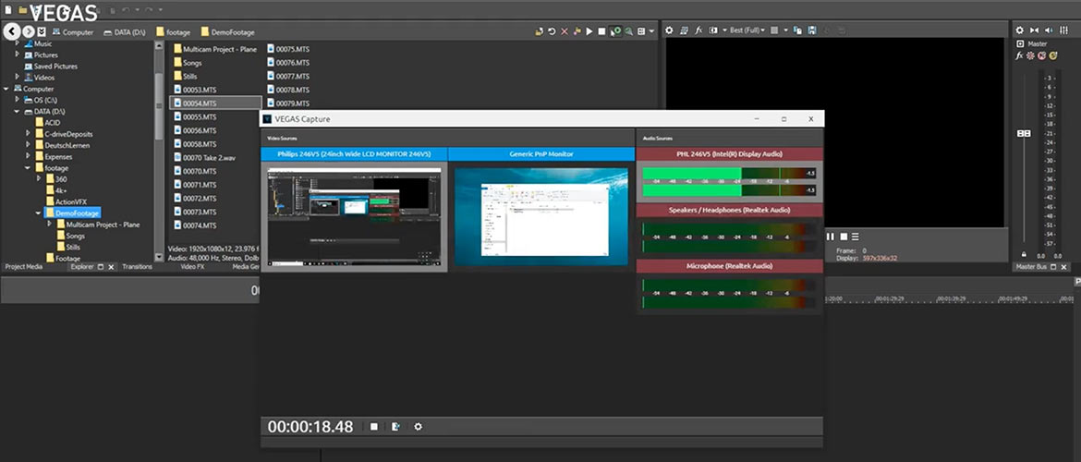Switch to the Video FX tab
The height and width of the screenshot is (462, 1081).
(x=192, y=266)
